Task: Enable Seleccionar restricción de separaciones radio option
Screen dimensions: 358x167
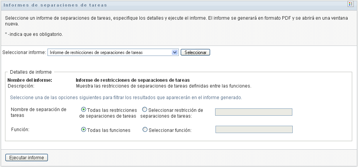Action: [x=145, y=110]
